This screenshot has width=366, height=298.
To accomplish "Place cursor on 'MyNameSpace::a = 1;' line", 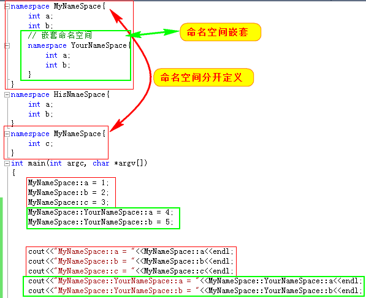I will (x=69, y=183).
